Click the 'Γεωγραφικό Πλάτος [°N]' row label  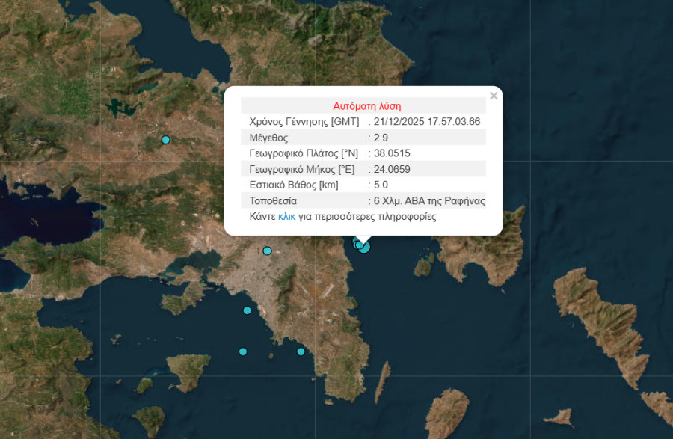[x=303, y=153]
